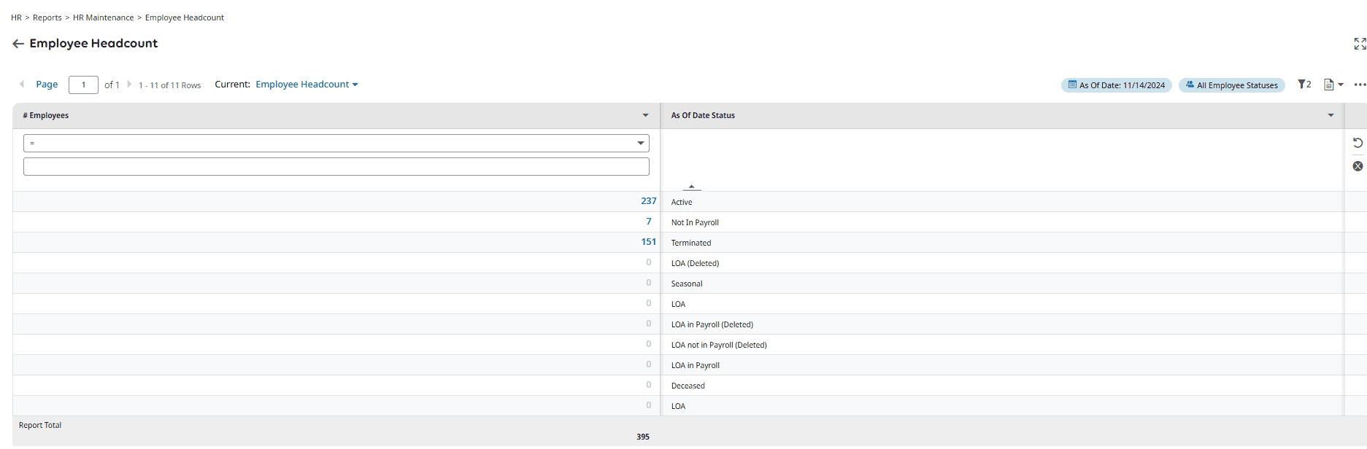Open the 7 Not In Payroll count link
The image size is (1367, 449).
coord(649,222)
